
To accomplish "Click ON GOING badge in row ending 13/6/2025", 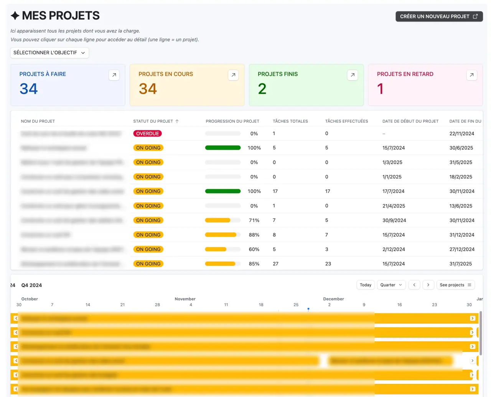I will click(x=148, y=206).
